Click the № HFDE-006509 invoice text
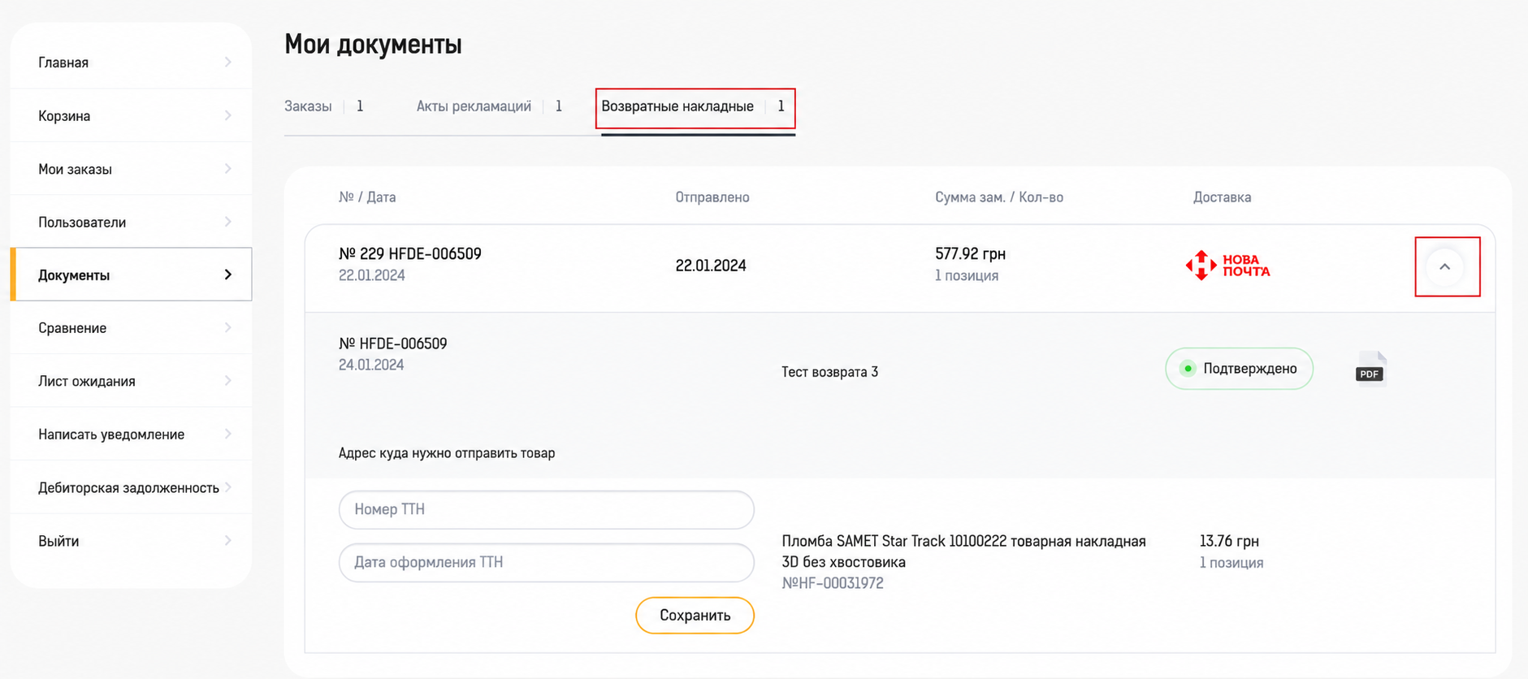This screenshot has width=1528, height=679. [x=393, y=344]
